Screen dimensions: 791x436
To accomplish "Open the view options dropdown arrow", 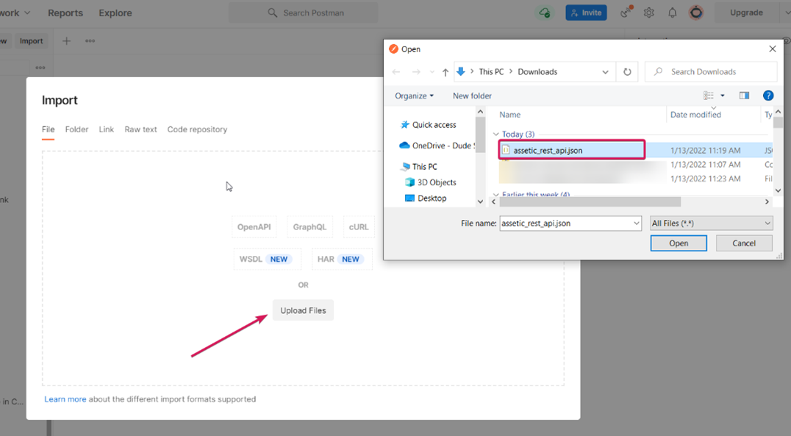I will 723,96.
